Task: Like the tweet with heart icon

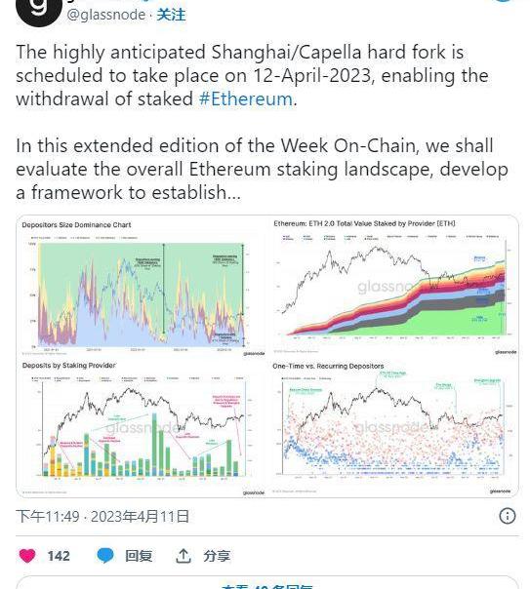Action: [27, 556]
